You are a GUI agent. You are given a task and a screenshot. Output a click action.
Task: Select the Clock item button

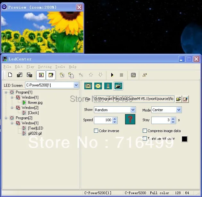[x=98, y=86]
